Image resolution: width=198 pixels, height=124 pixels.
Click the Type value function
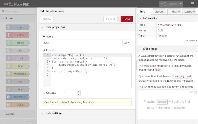tap(162, 36)
